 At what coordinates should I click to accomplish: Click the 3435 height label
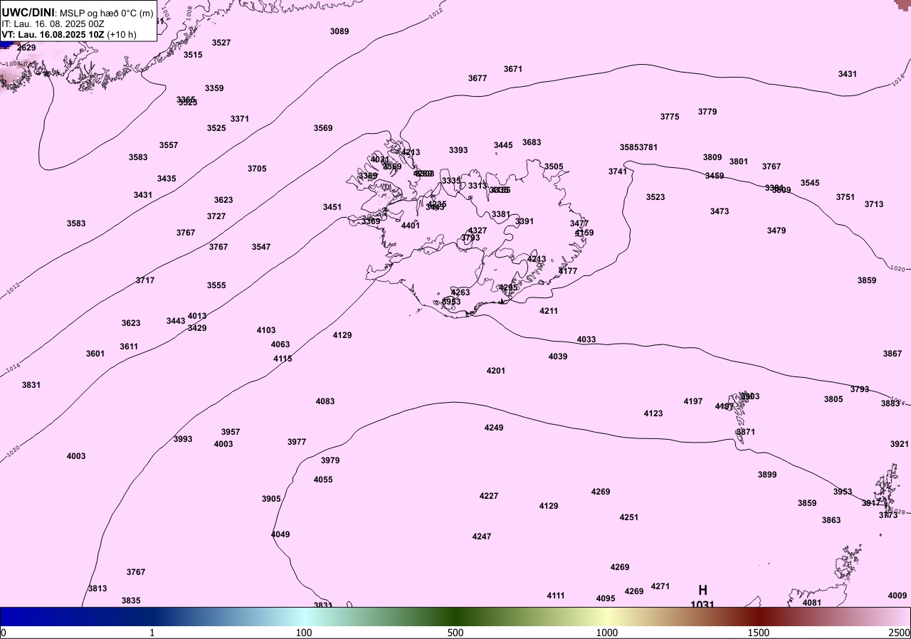(167, 179)
